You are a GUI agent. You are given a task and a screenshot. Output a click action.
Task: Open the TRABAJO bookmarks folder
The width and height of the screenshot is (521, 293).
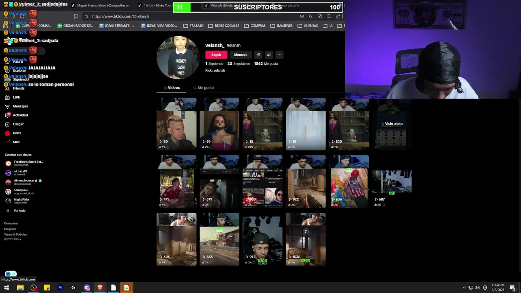point(193,26)
